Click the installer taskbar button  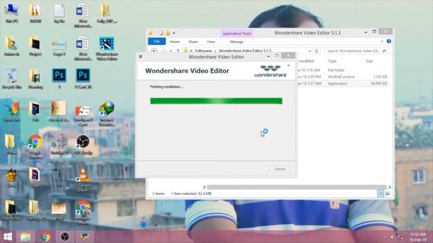pos(85,237)
